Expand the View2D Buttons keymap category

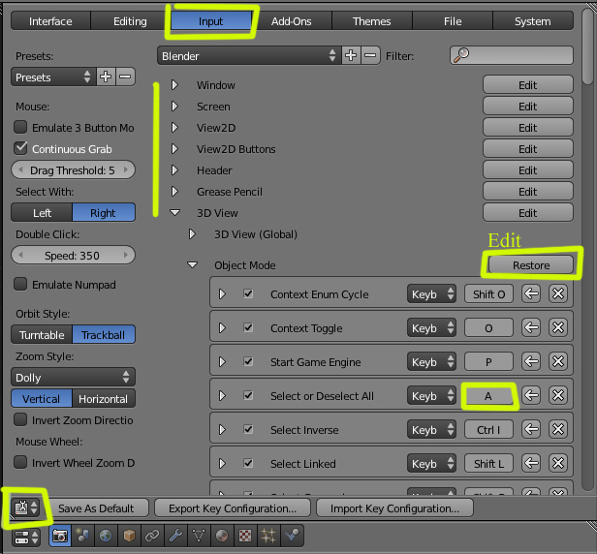[x=174, y=149]
